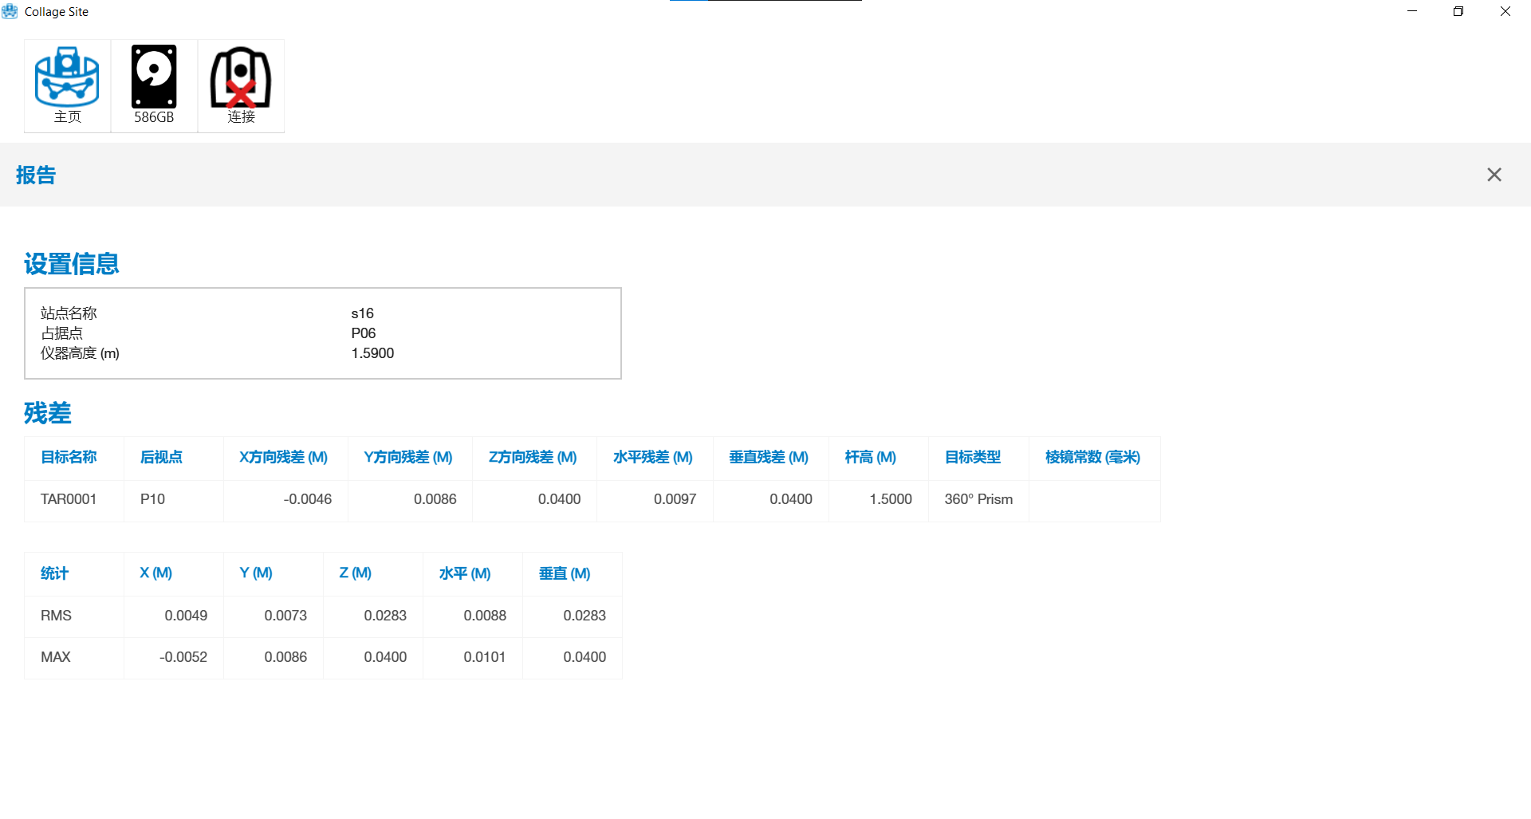
Task: Select the MAX statistics row label
Action: tap(56, 657)
